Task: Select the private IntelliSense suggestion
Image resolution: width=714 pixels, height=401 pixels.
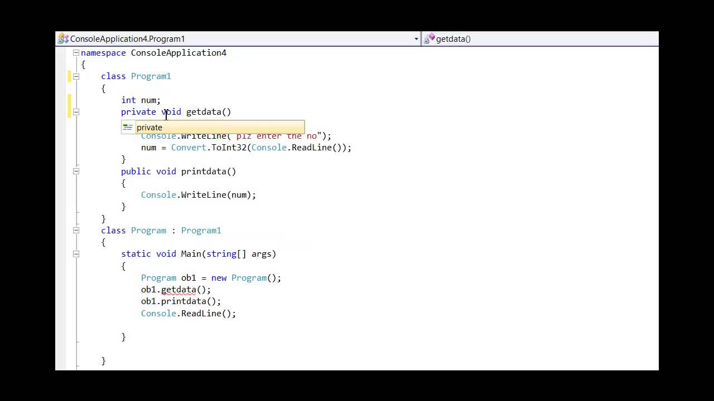Action: point(213,128)
